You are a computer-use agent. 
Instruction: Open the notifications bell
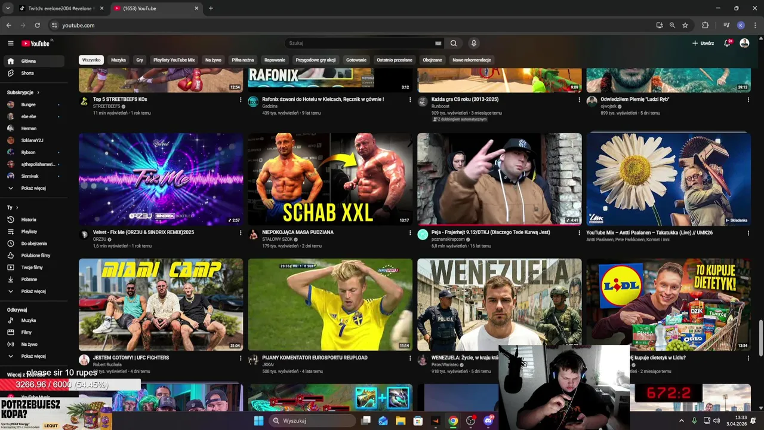(x=727, y=43)
